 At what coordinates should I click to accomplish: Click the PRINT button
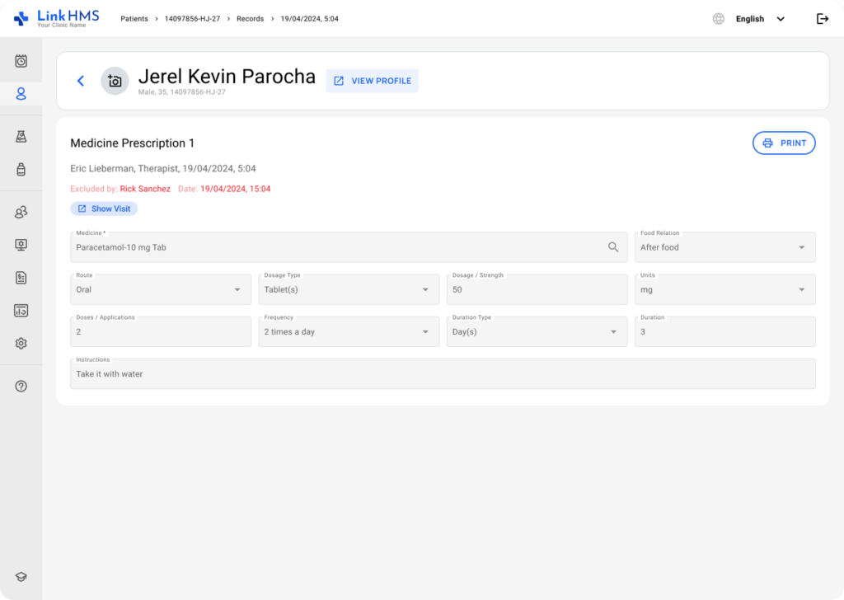[784, 143]
